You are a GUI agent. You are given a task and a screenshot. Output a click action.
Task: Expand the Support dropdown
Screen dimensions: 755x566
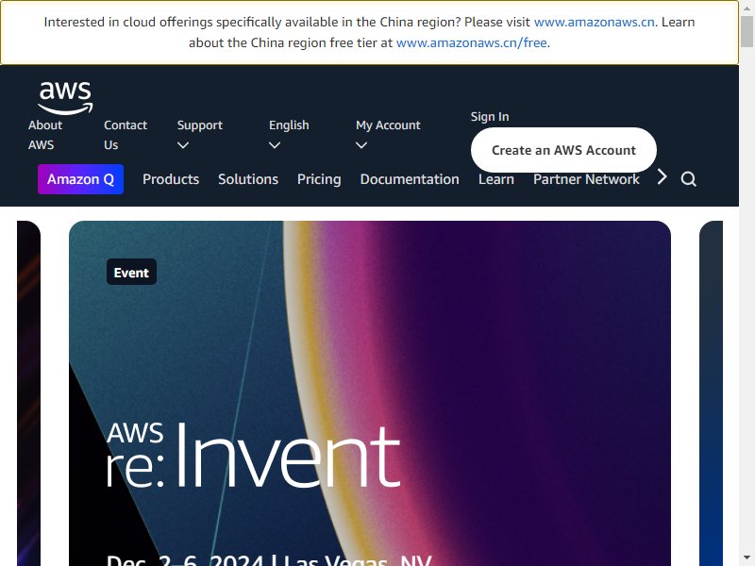199,135
